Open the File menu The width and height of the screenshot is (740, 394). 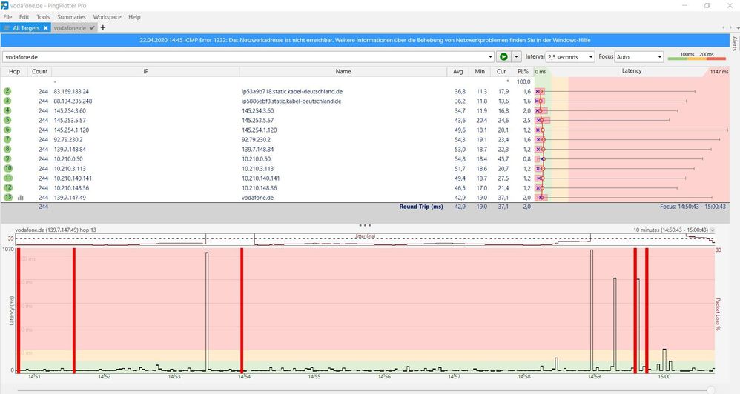(7, 16)
